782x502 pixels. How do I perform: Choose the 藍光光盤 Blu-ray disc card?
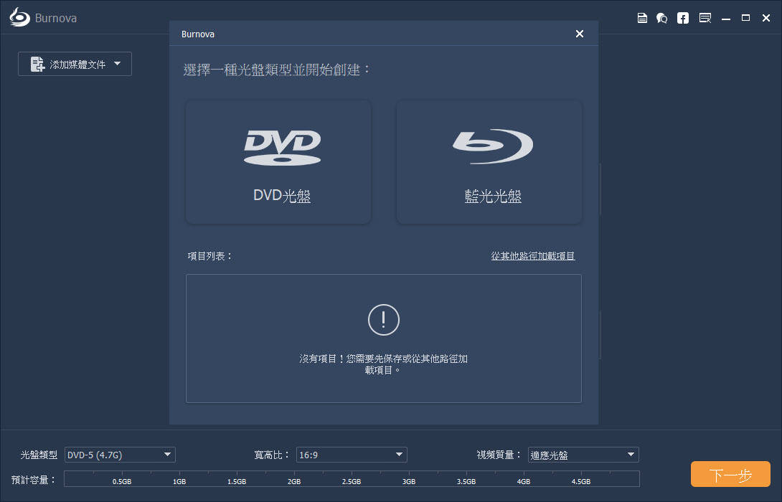click(x=489, y=162)
